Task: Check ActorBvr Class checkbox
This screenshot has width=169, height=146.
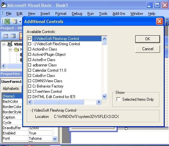Action: [29, 59]
